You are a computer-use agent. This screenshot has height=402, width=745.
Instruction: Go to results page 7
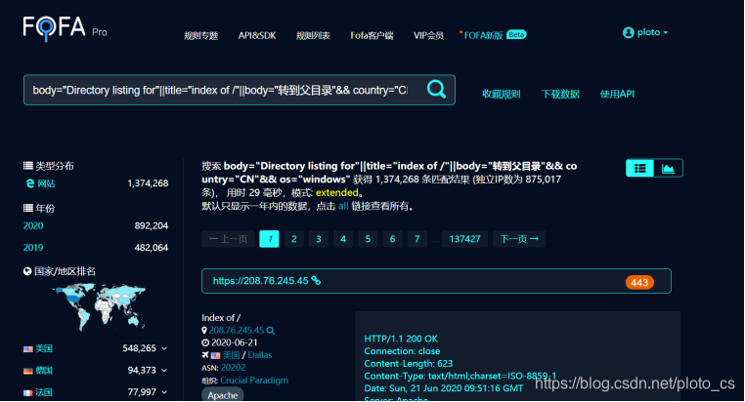point(417,239)
